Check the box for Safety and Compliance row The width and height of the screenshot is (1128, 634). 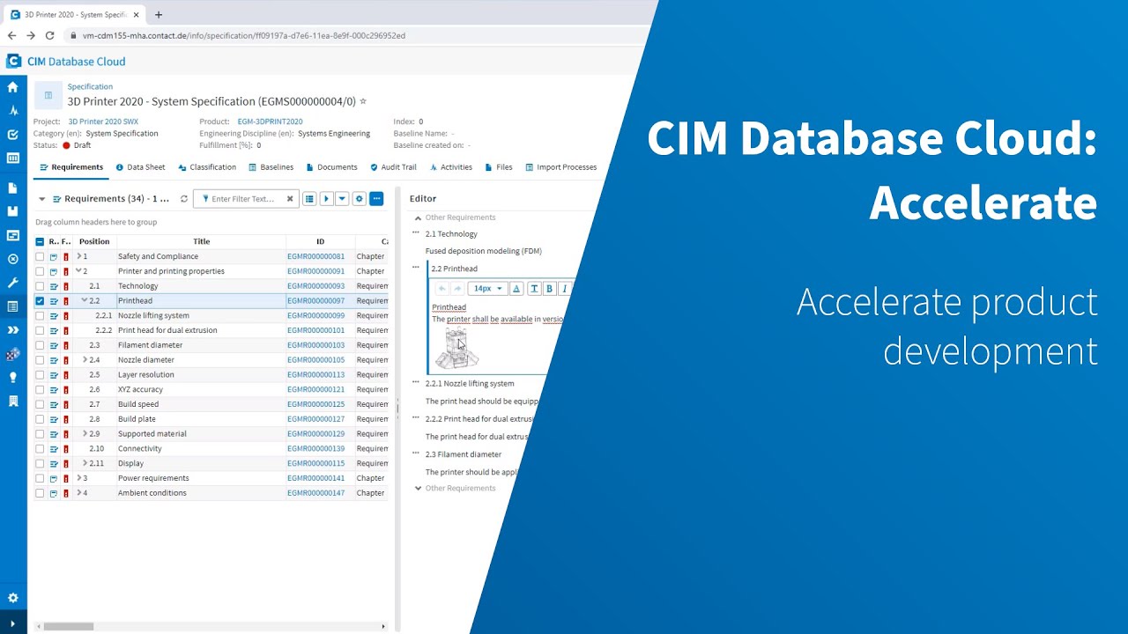click(40, 257)
